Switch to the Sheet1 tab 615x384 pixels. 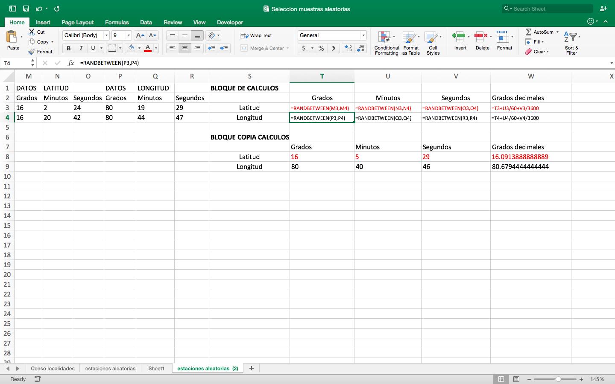156,368
